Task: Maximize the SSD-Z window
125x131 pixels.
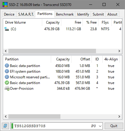Action: click(104, 4)
